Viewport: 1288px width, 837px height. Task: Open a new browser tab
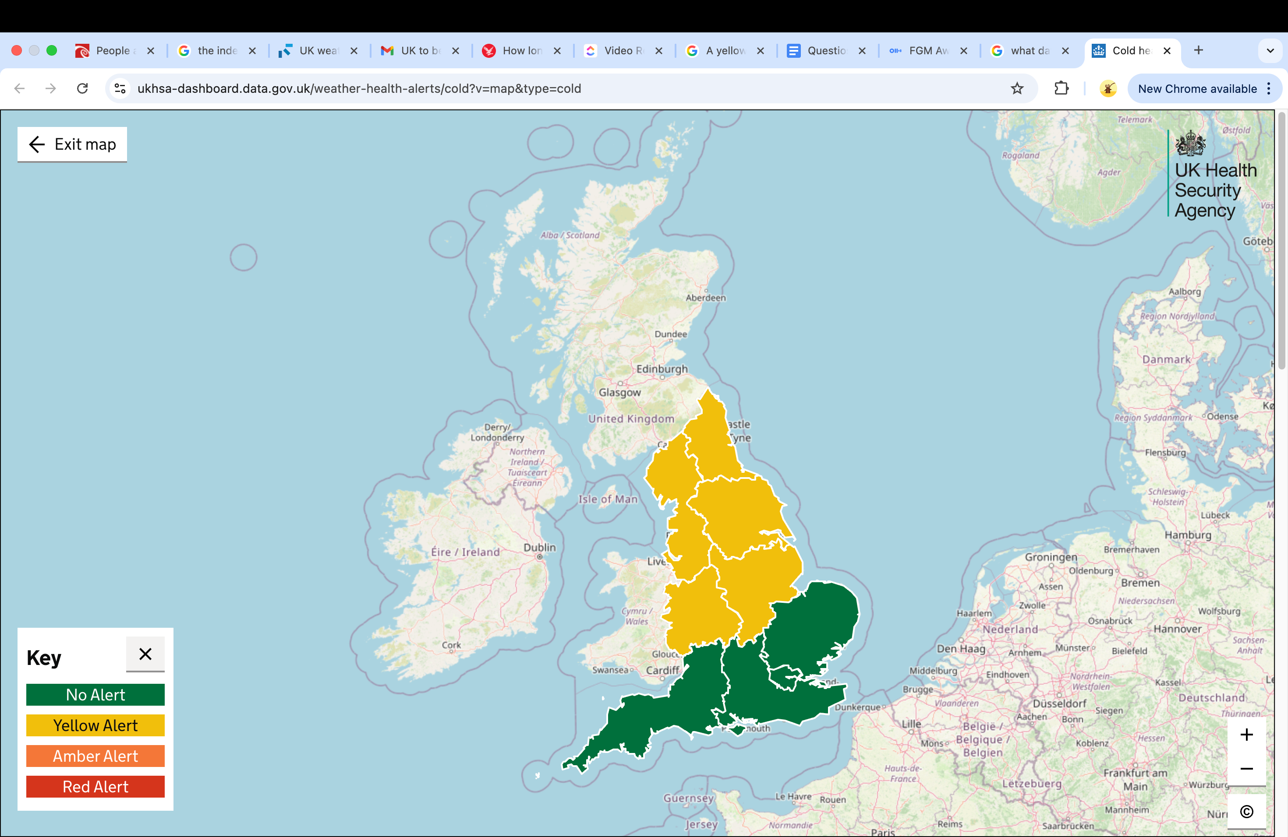(1198, 50)
